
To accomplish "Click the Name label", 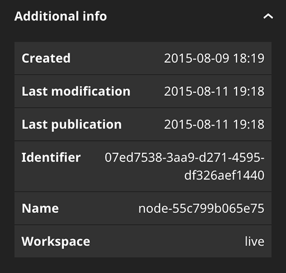I will point(40,208).
